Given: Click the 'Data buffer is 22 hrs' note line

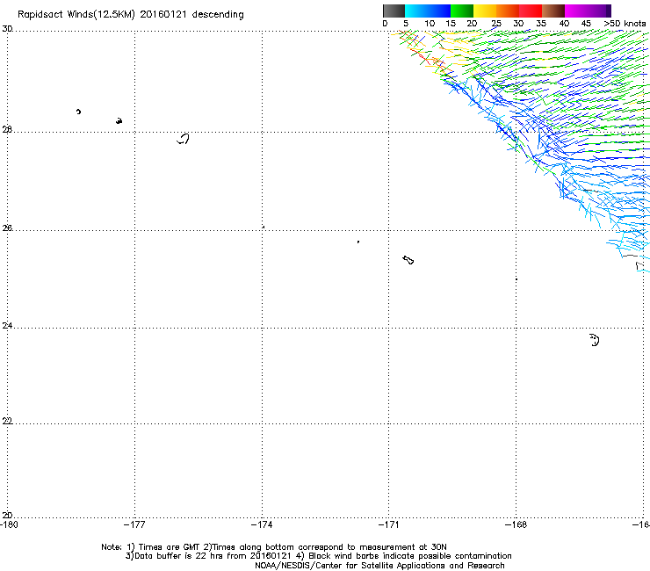Looking at the screenshot, I should click(318, 556).
